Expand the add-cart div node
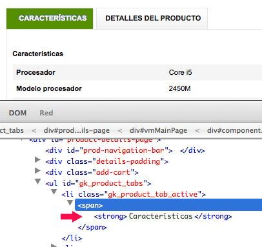This screenshot has height=247, width=262. tap(37, 171)
